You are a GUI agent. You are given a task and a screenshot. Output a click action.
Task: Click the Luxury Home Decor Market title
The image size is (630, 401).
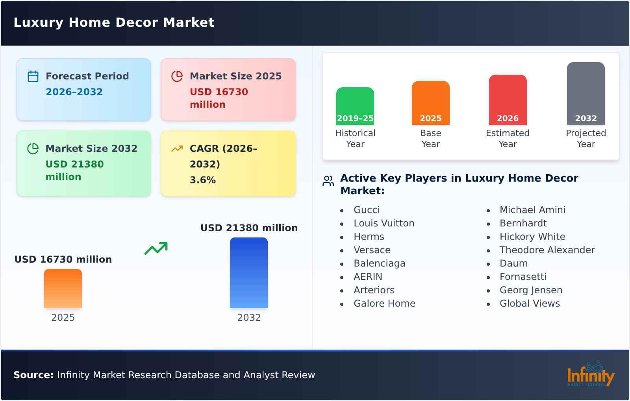tap(114, 22)
